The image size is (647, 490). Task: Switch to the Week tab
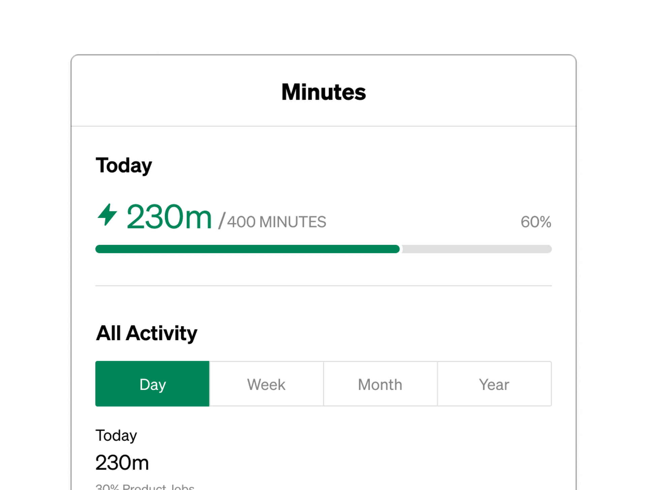pos(266,384)
